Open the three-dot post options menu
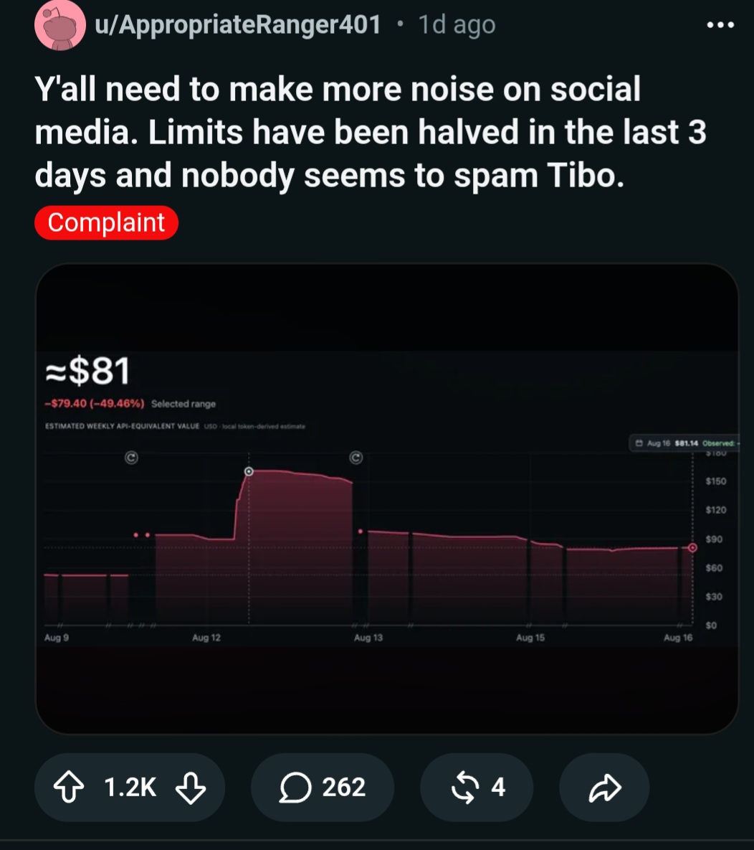 click(720, 25)
